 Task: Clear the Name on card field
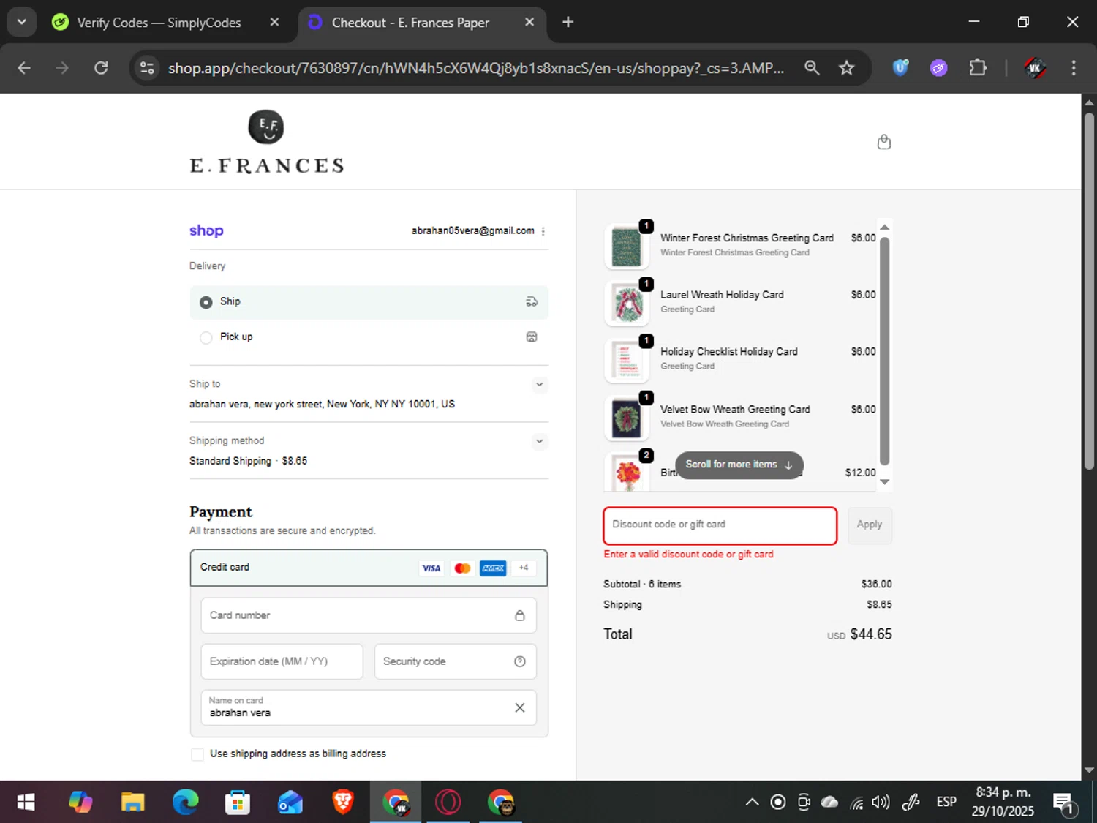tap(519, 707)
